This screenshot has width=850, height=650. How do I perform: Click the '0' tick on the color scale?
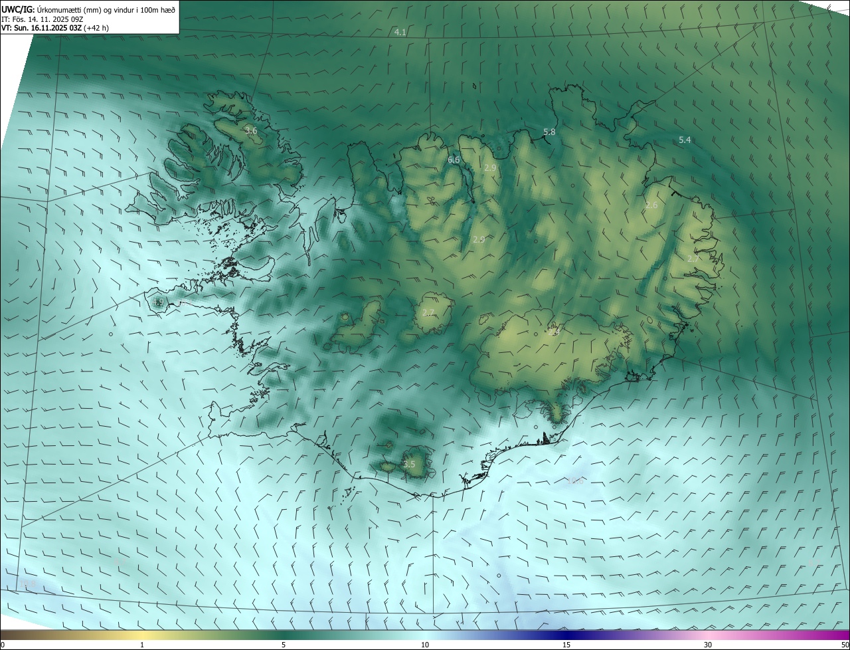[x=3, y=645]
